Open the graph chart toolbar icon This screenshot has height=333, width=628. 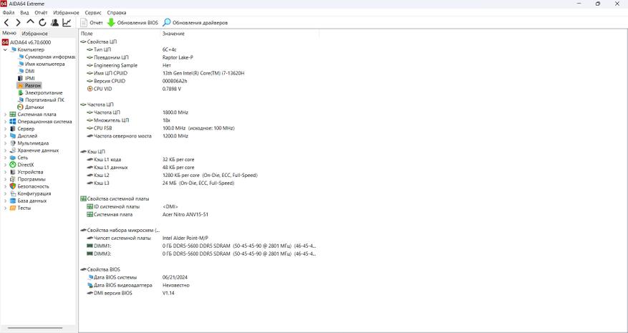point(67,23)
